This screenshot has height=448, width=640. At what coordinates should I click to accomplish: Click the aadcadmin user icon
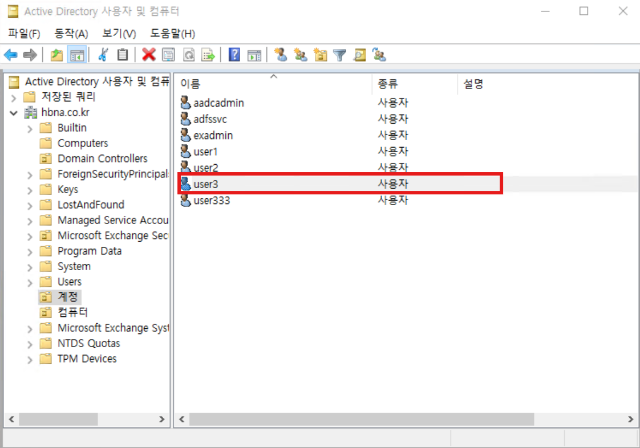tap(186, 103)
